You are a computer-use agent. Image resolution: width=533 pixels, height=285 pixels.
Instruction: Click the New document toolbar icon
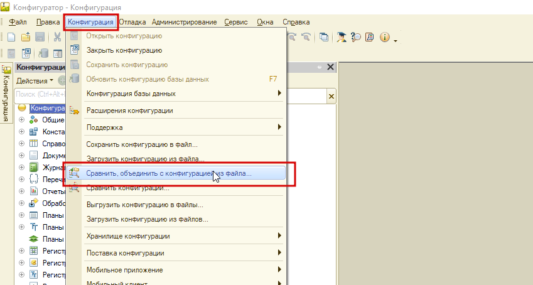[x=11, y=37]
